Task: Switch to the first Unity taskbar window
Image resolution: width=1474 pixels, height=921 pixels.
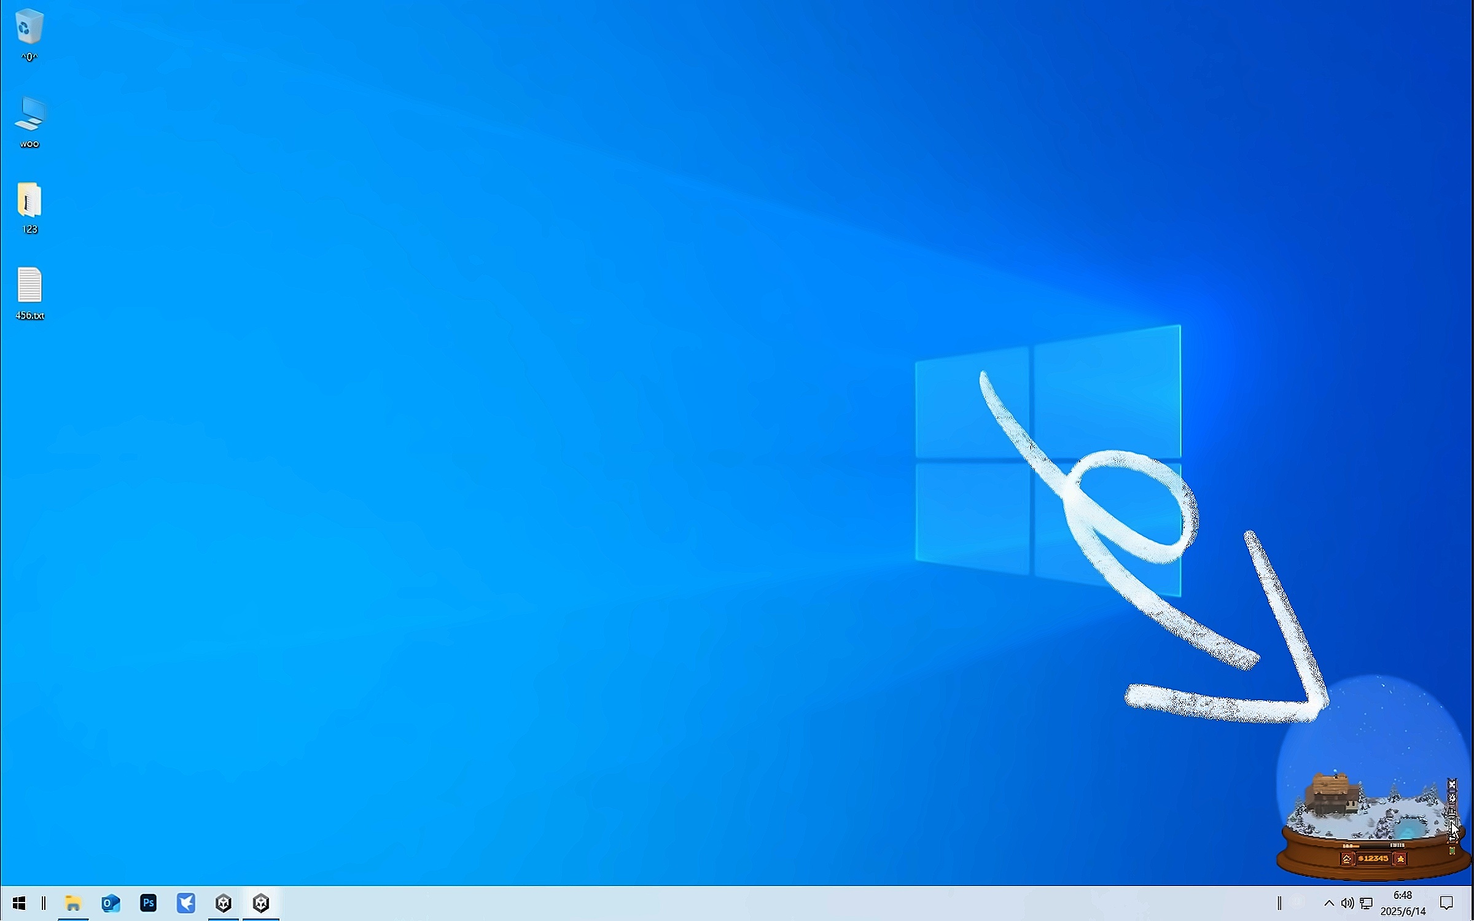Action: point(223,903)
